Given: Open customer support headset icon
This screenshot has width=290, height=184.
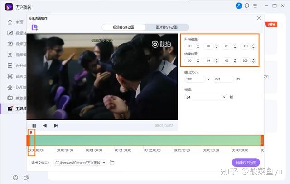Looking at the screenshot, I should coord(247,6).
